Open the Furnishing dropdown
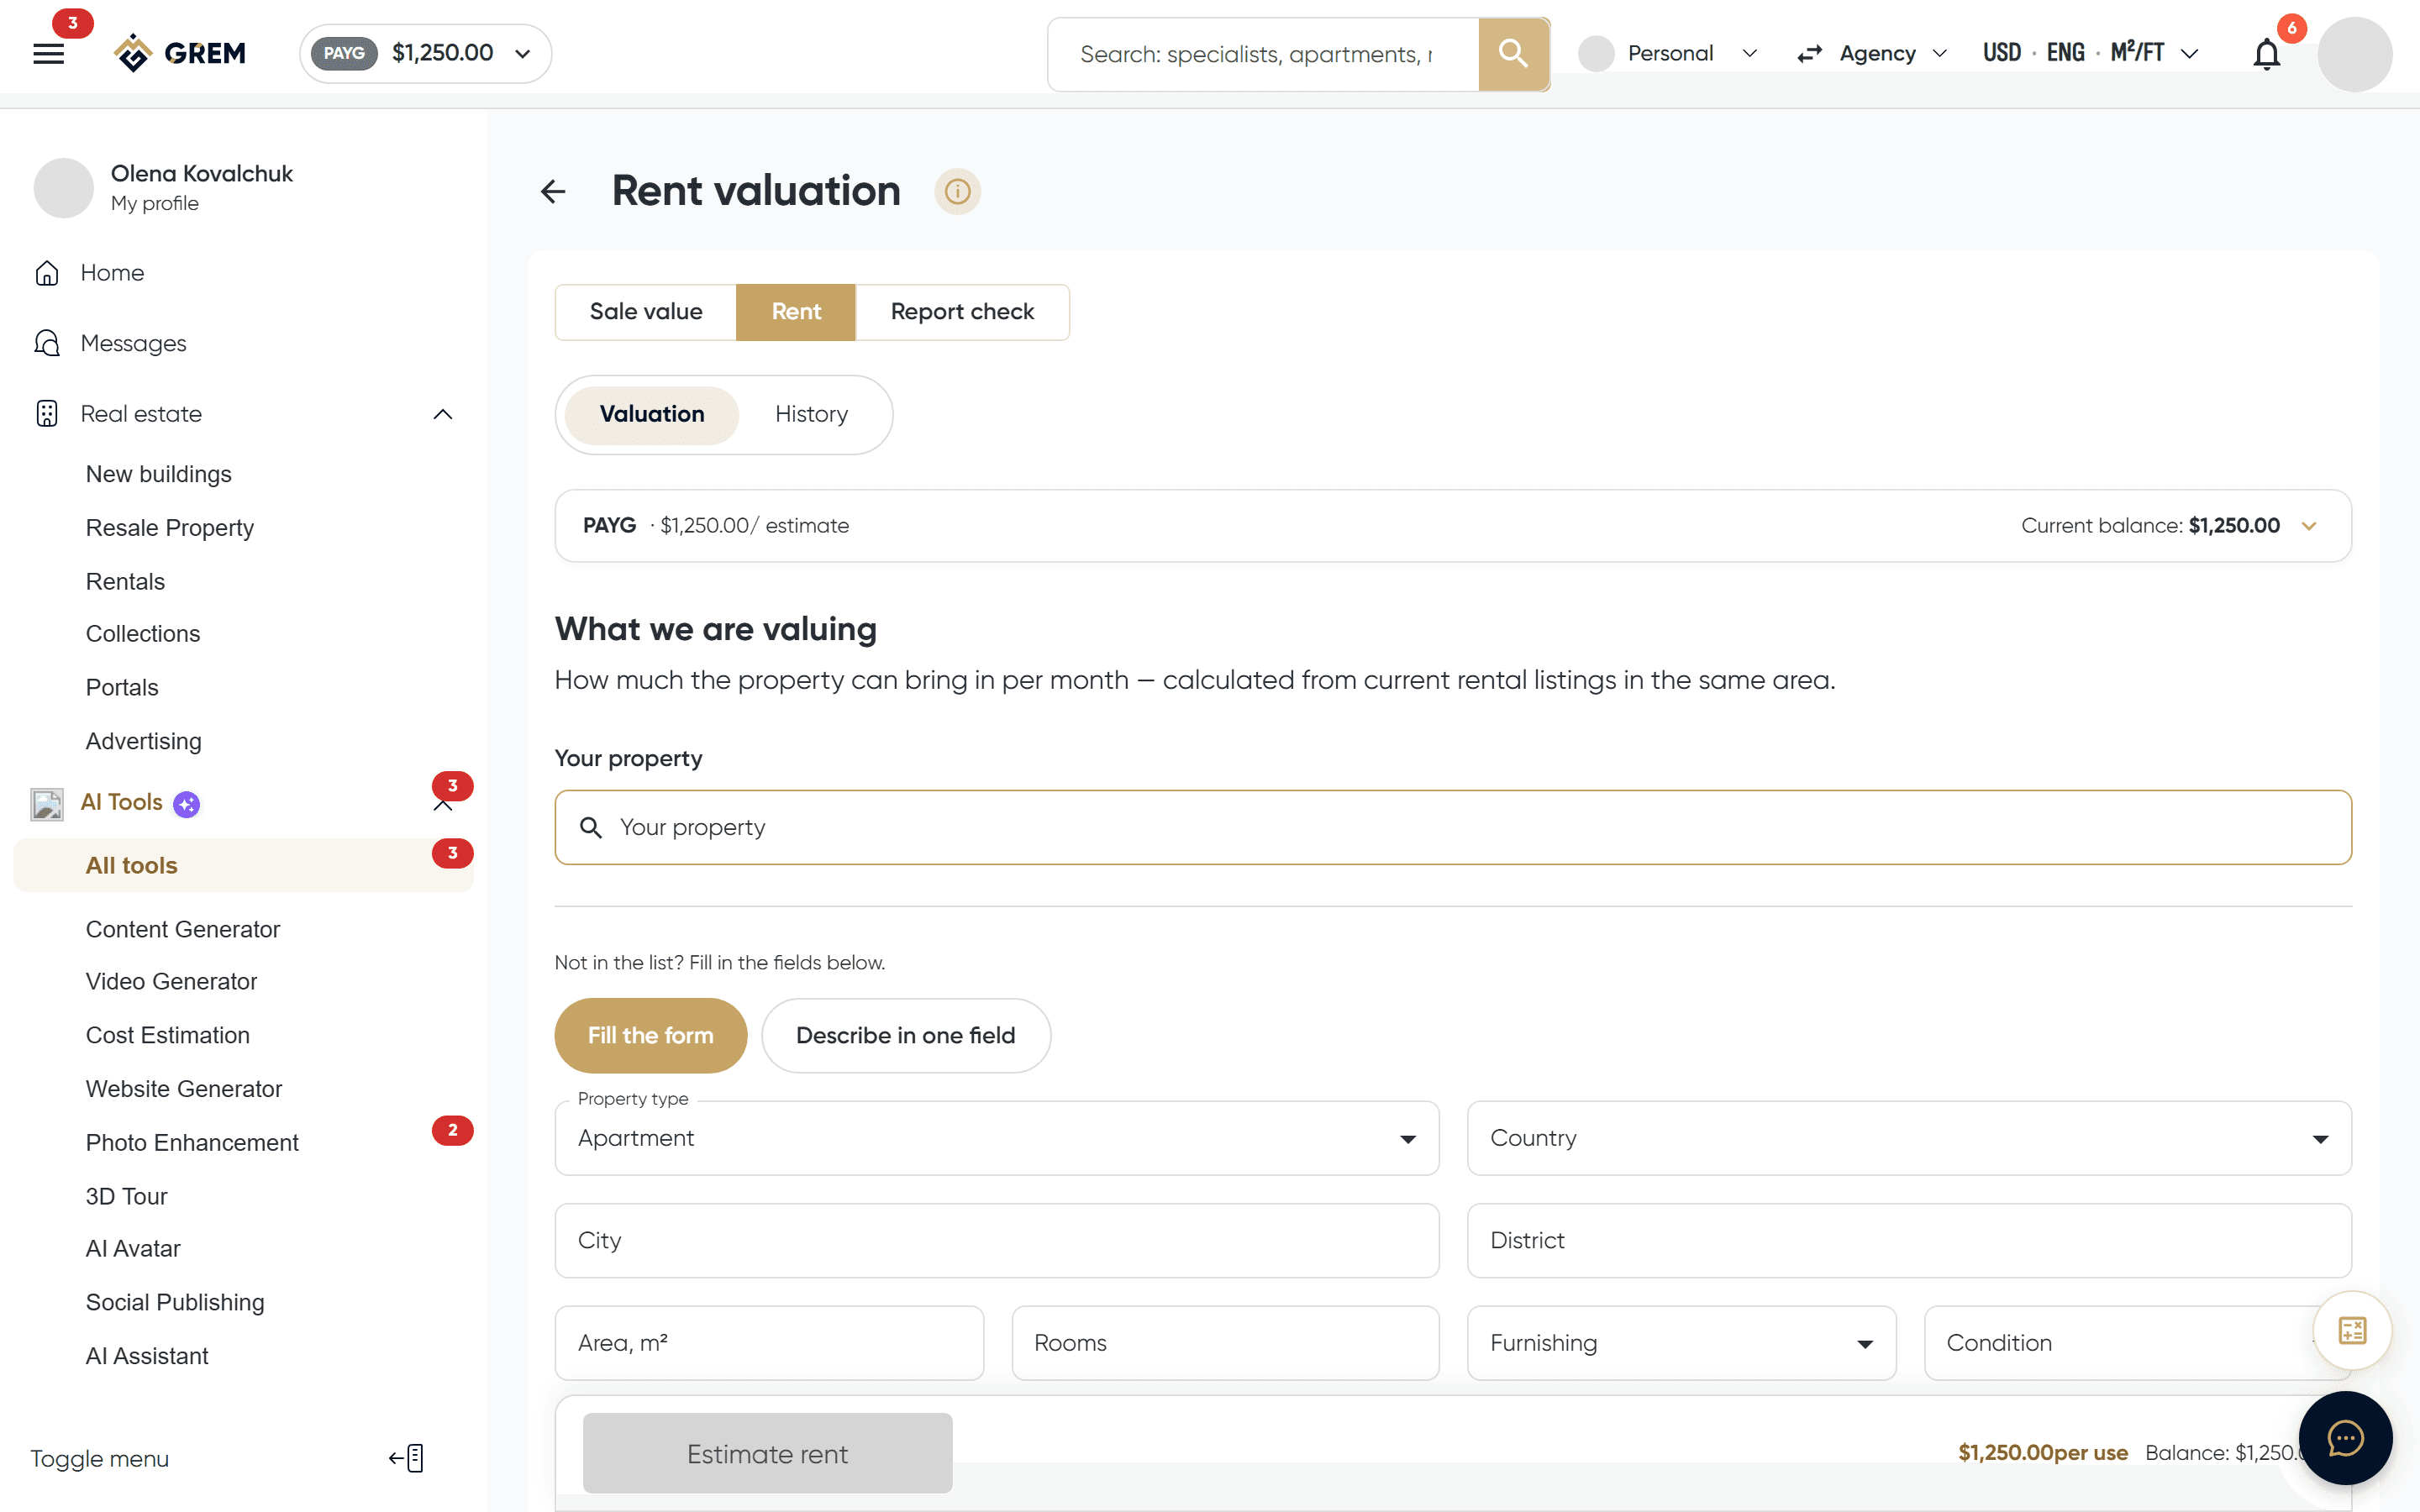Screen dimensions: 2420x1512 tap(1681, 1343)
